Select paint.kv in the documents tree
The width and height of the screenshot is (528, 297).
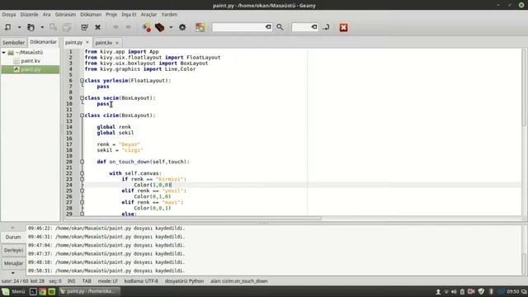pyautogui.click(x=31, y=61)
